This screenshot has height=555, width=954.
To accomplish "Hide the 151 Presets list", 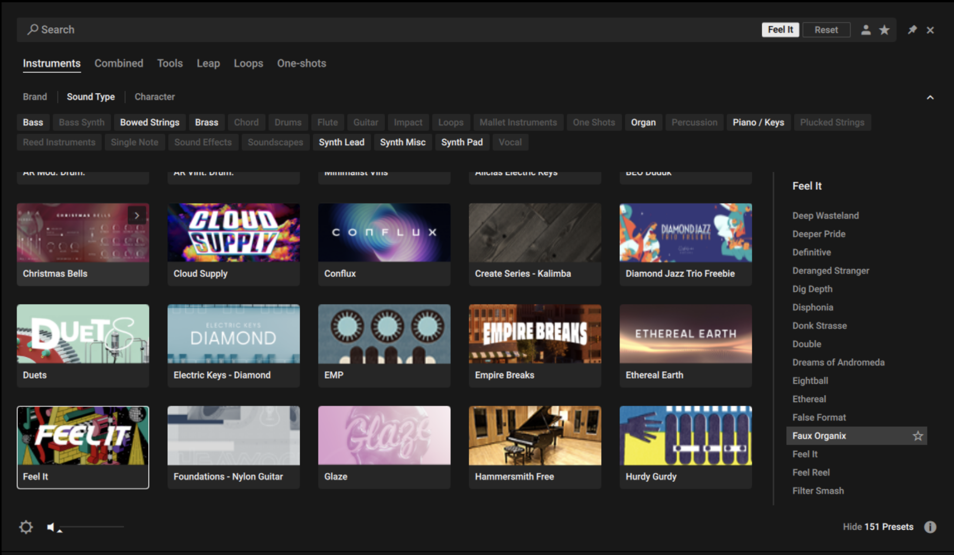I will [x=877, y=527].
